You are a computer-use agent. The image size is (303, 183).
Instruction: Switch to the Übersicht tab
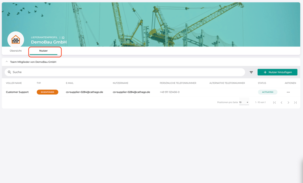click(x=16, y=51)
